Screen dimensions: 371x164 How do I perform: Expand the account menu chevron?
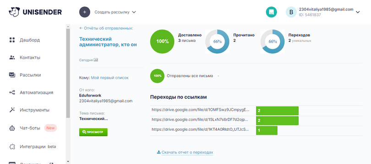pos(358,12)
